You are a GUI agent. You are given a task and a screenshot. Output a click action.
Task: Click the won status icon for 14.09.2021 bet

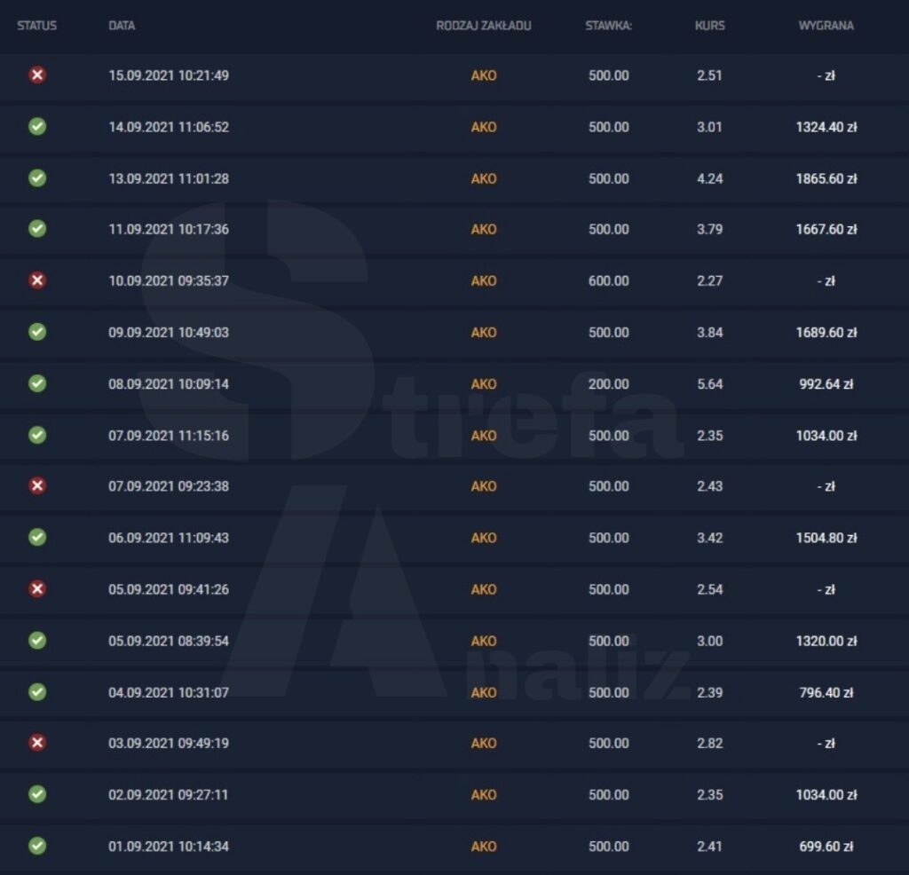pyautogui.click(x=37, y=127)
